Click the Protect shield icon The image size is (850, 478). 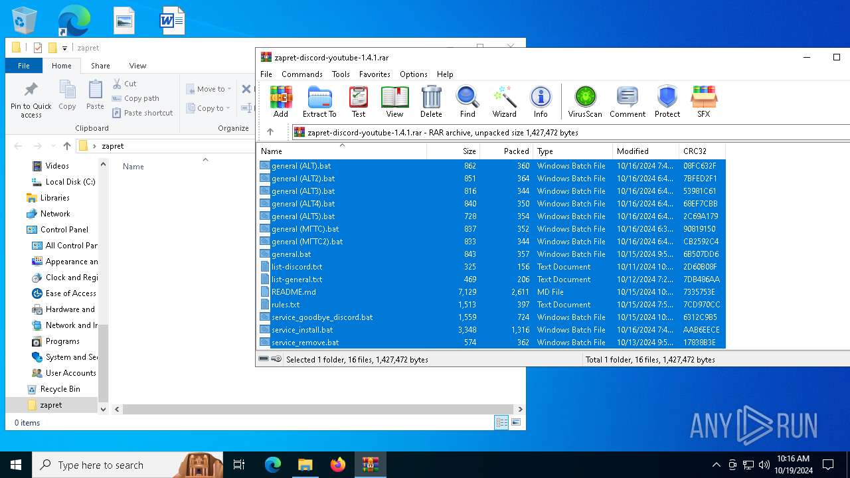(667, 102)
